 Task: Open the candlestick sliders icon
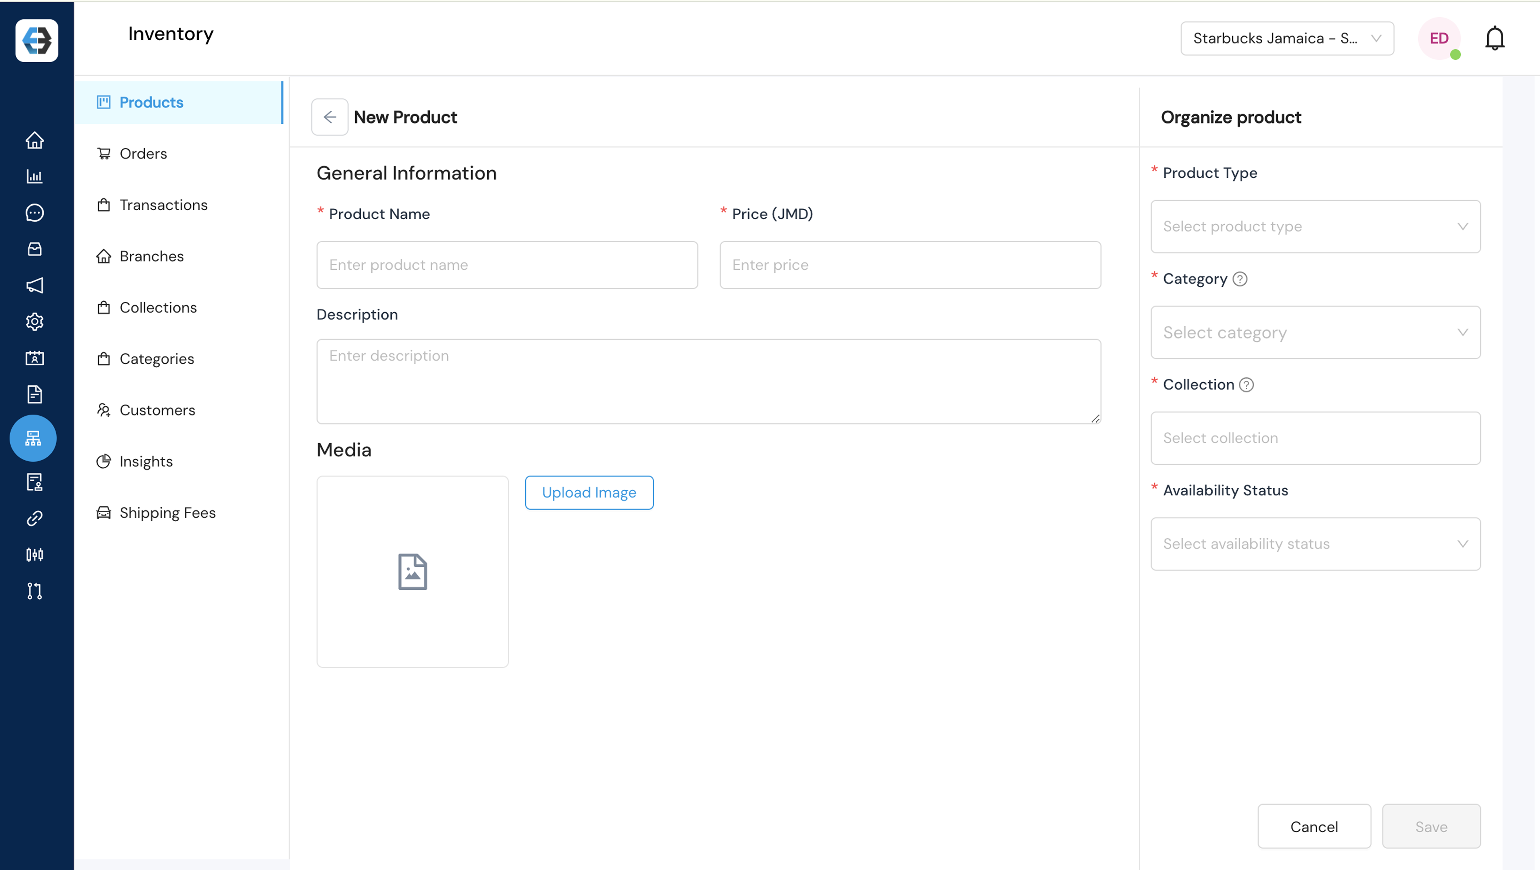pos(35,554)
